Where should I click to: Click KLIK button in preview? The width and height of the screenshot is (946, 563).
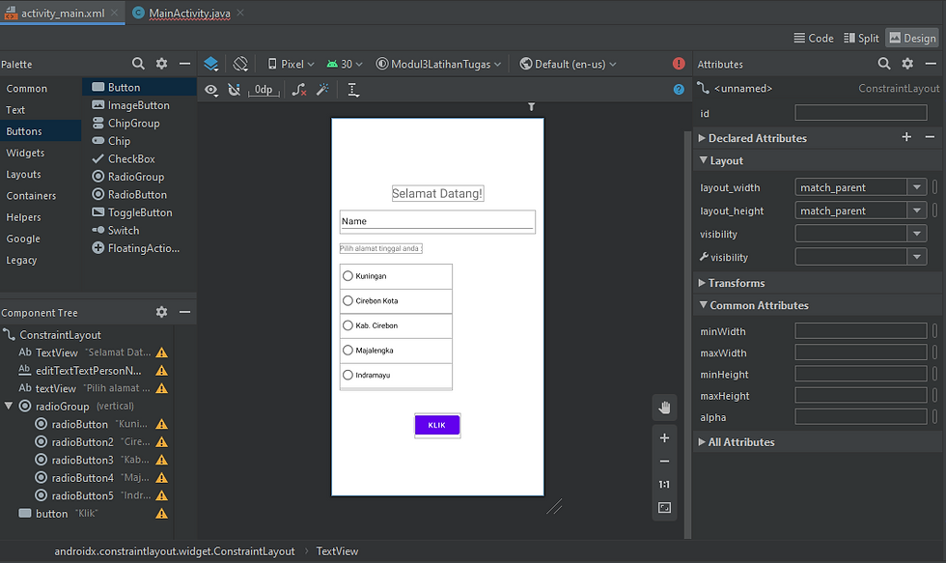437,426
